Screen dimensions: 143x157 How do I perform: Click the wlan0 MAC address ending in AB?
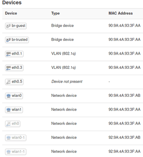pyautogui.click(x=124, y=95)
